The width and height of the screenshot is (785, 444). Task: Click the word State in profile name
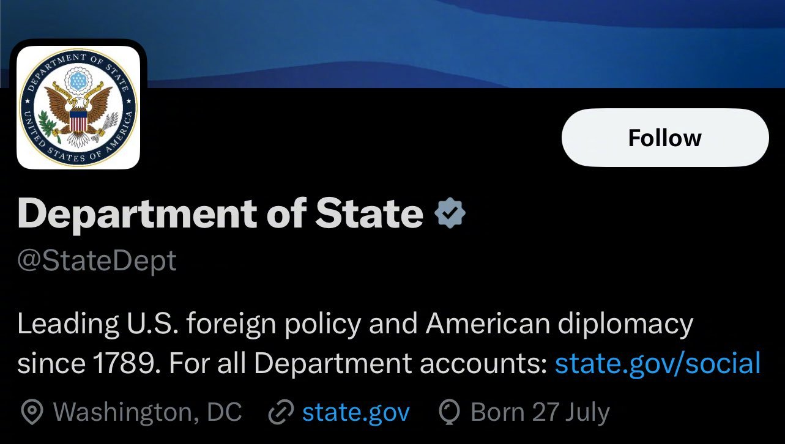(369, 213)
